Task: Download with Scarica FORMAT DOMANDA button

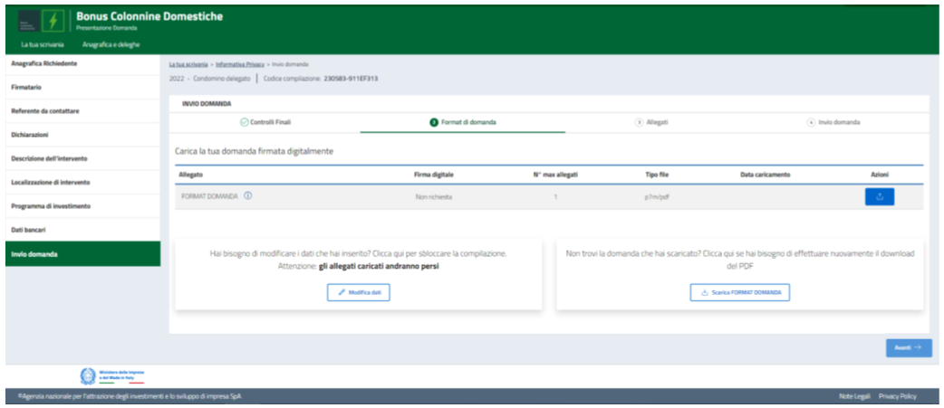Action: (x=740, y=292)
